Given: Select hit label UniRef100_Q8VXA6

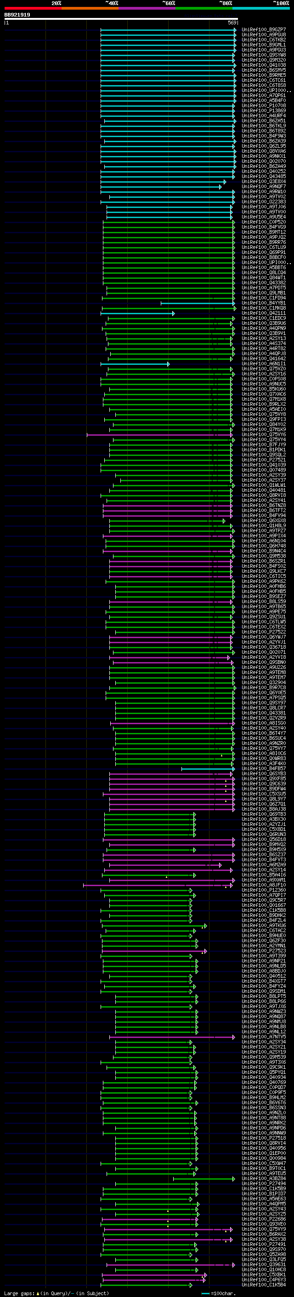Looking at the screenshot, I should pyautogui.click(x=264, y=151).
